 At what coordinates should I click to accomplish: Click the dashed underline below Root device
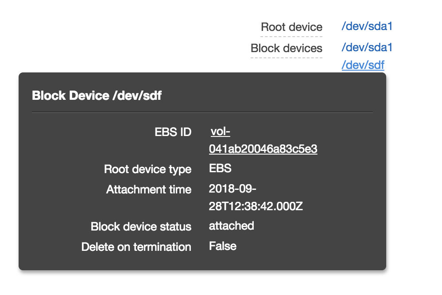click(292, 35)
